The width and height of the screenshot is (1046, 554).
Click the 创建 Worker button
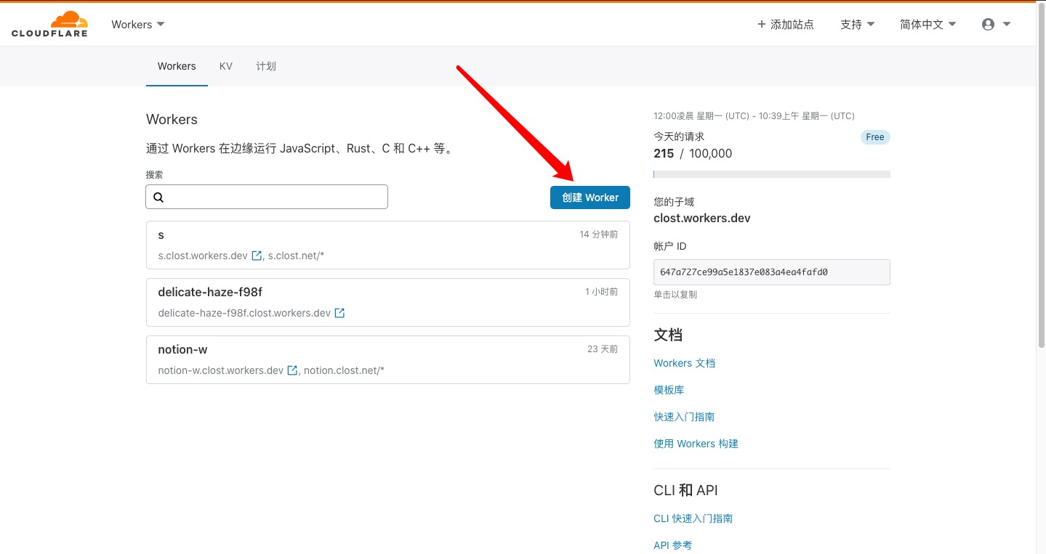(x=590, y=197)
